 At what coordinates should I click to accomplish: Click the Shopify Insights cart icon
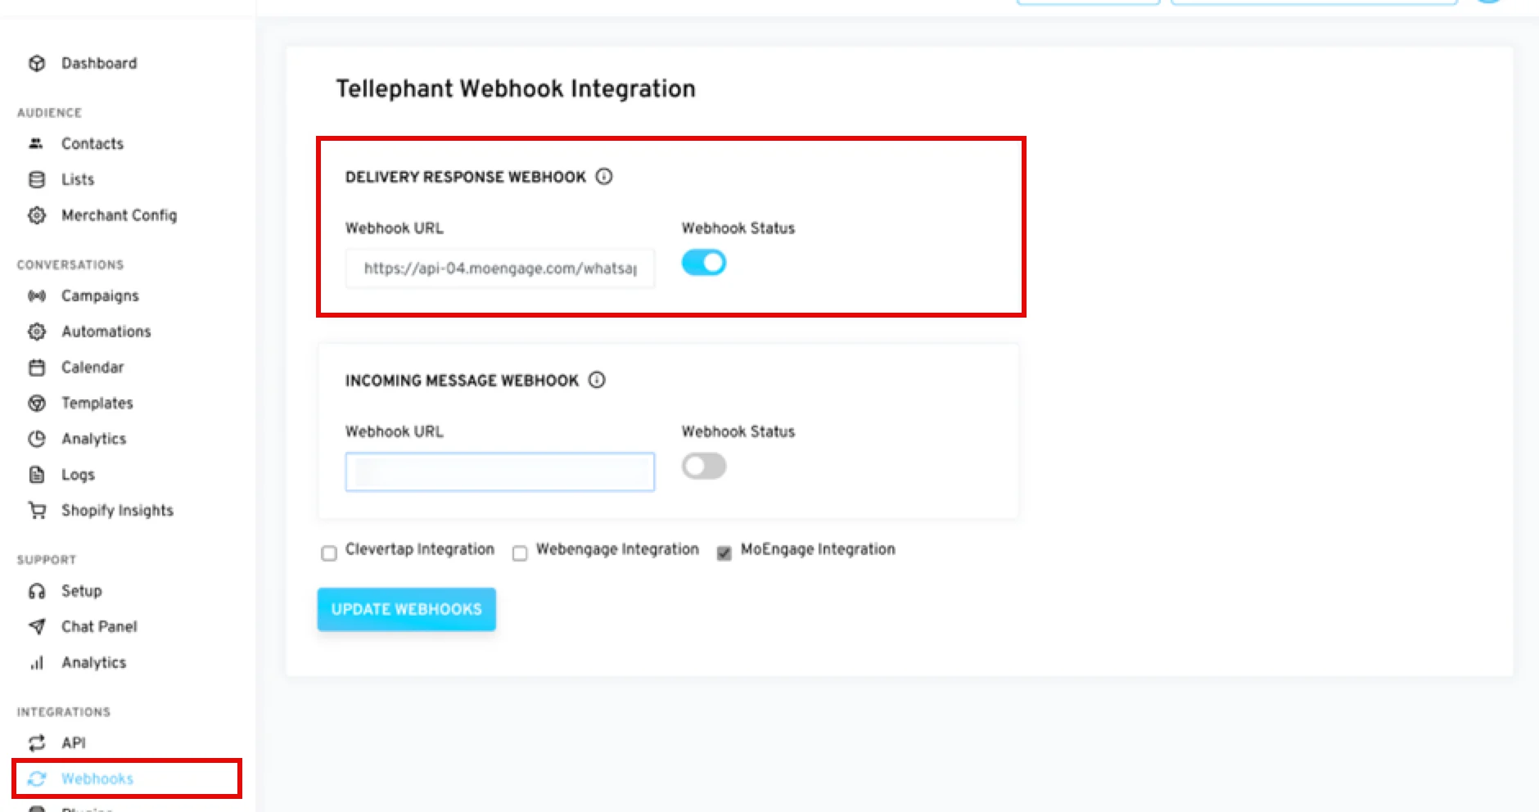click(37, 510)
